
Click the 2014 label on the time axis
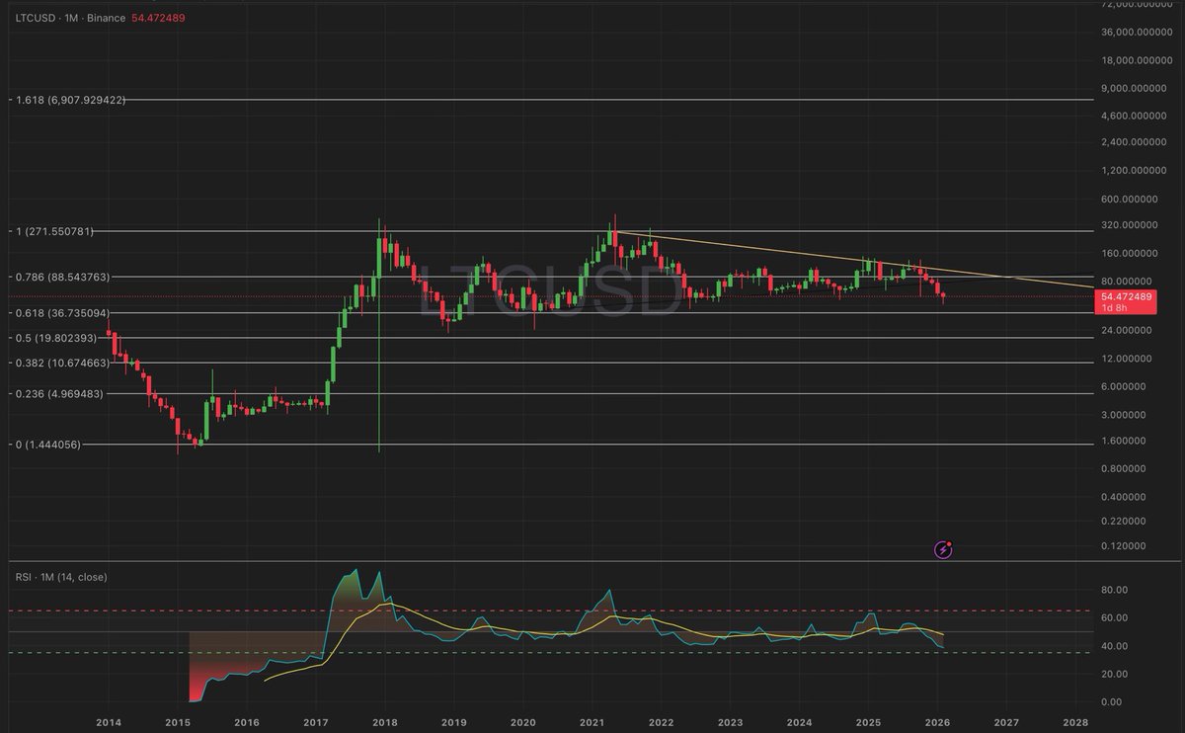109,724
